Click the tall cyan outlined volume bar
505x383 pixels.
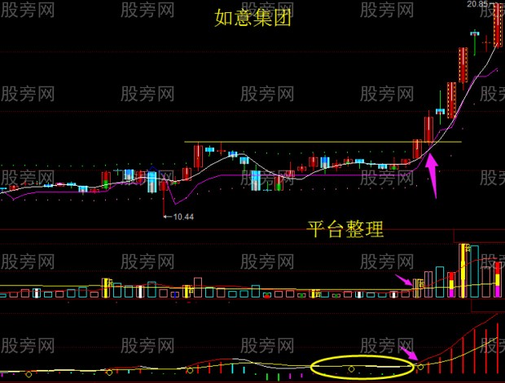click(x=475, y=271)
